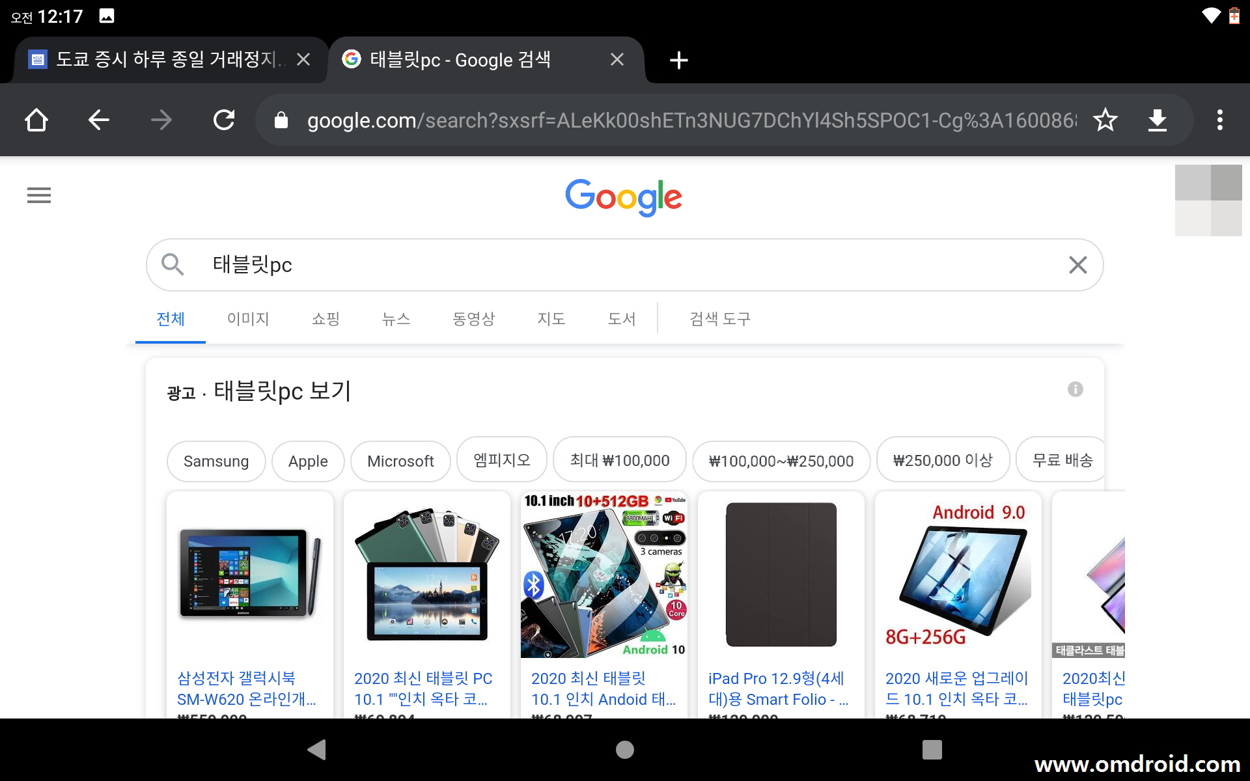Open multi-color tablets product image
Viewport: 1250px width, 781px height.
point(427,575)
